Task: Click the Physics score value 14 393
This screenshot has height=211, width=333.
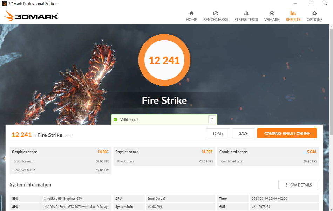Action: pos(207,152)
